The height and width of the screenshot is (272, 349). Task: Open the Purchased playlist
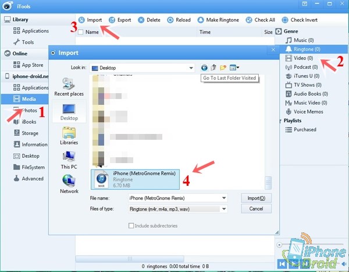coord(301,129)
